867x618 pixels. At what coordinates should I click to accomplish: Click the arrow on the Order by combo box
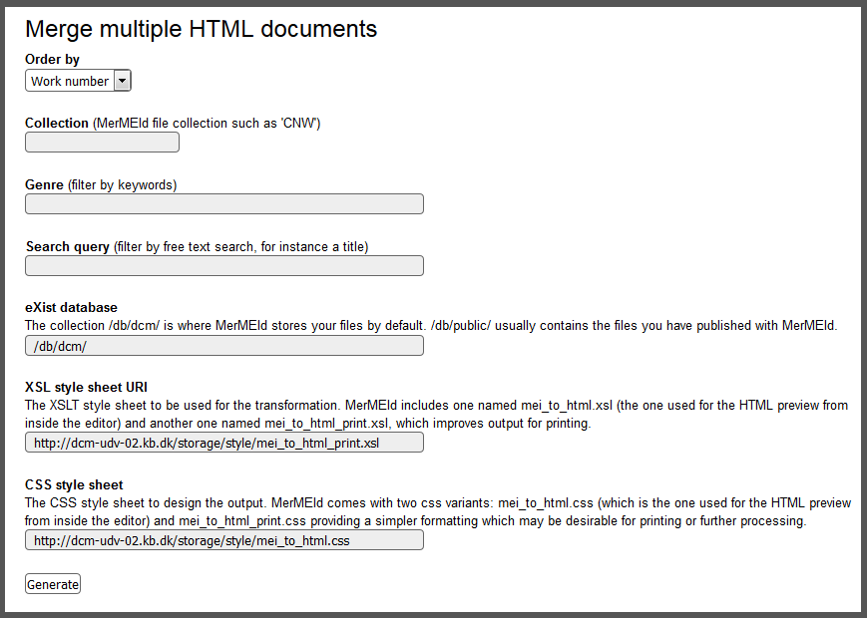tap(123, 81)
